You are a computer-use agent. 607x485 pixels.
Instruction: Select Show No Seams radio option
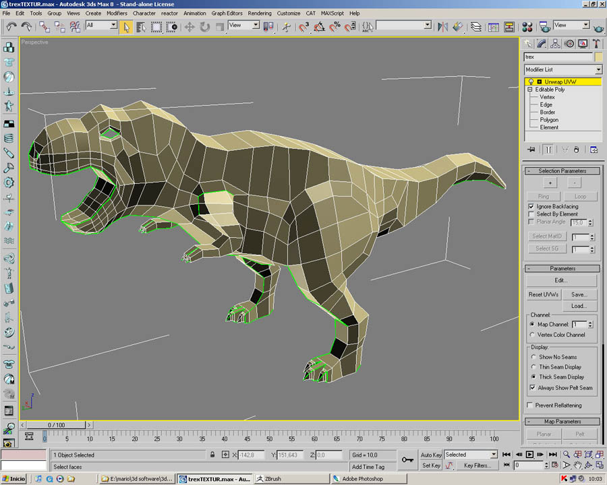pyautogui.click(x=533, y=357)
